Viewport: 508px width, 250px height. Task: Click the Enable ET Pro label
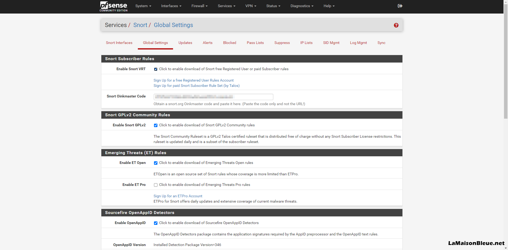[134, 185]
